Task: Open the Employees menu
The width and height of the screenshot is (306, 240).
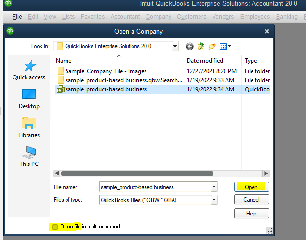Action: pos(255,17)
